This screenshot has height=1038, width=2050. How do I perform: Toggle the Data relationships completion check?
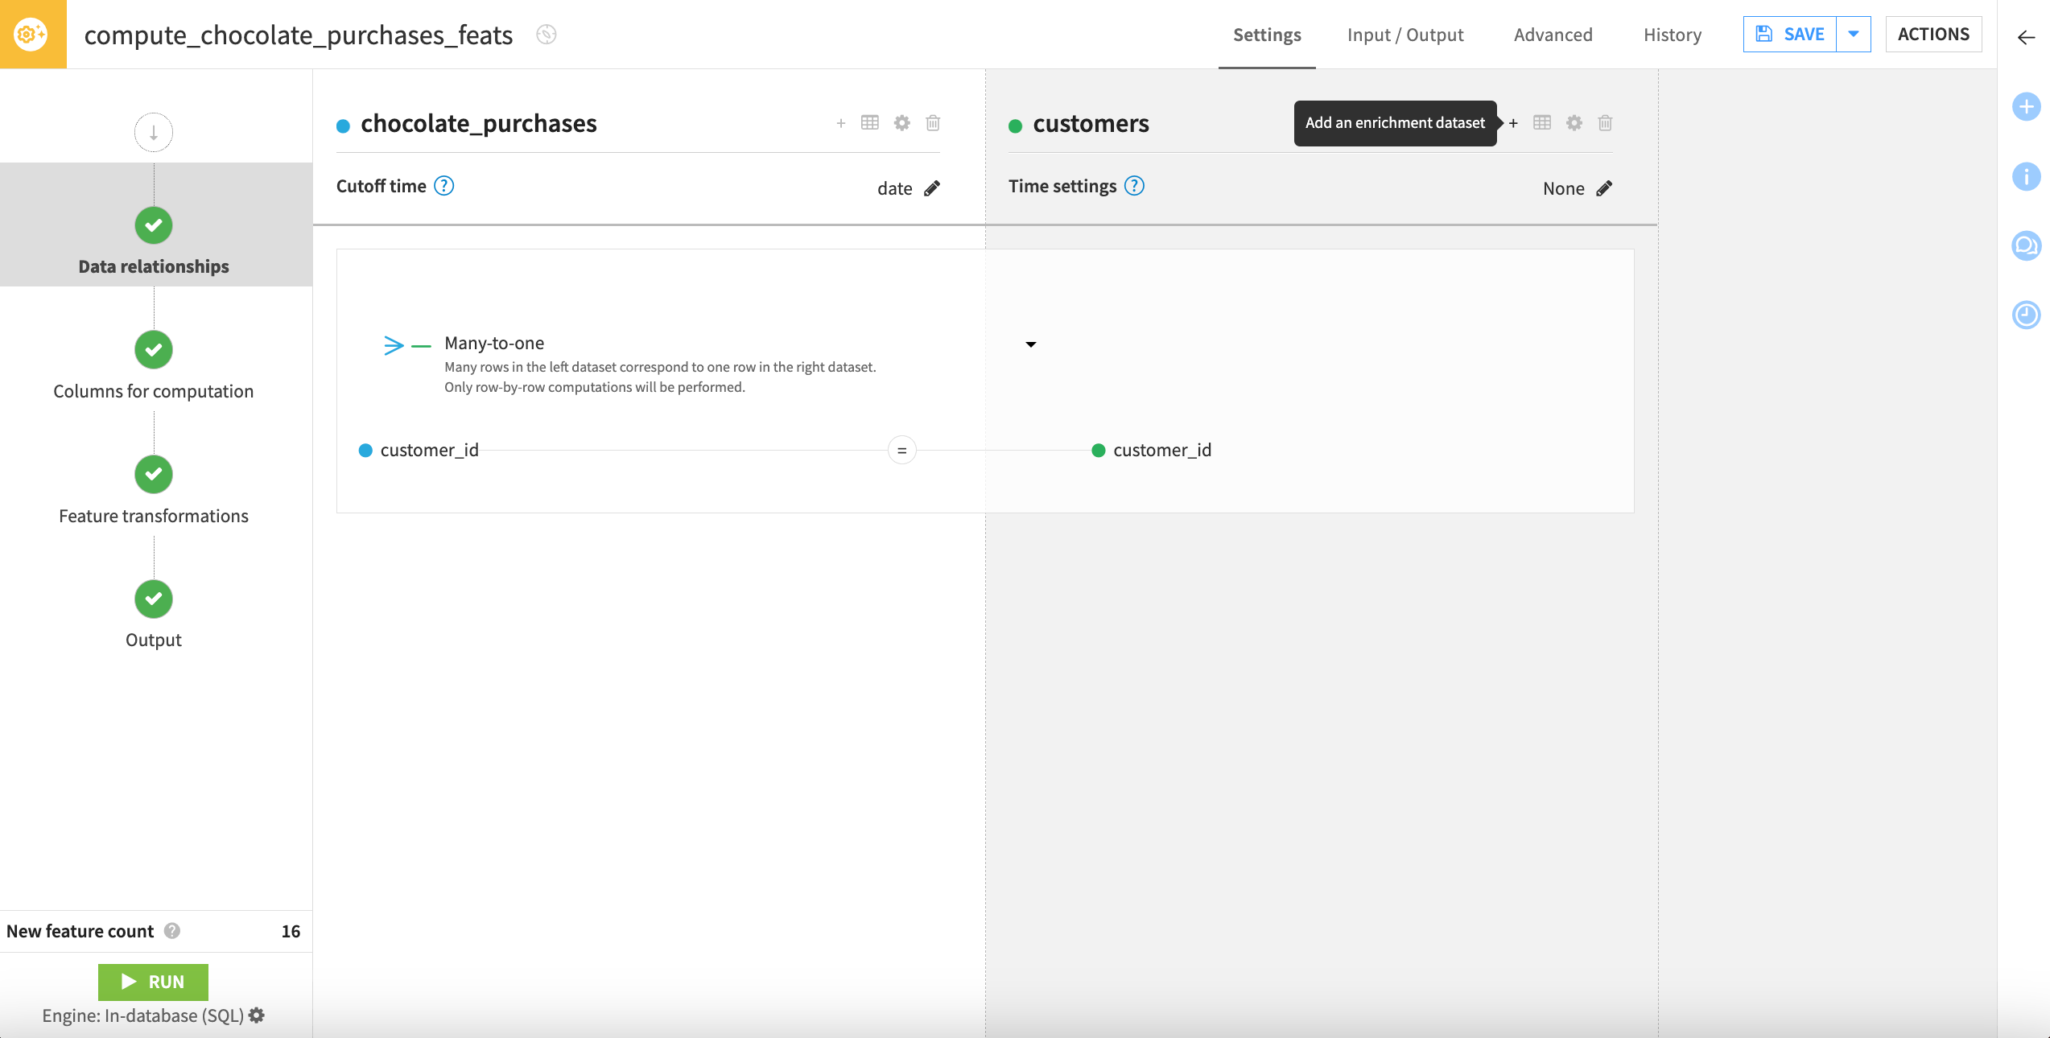click(153, 225)
